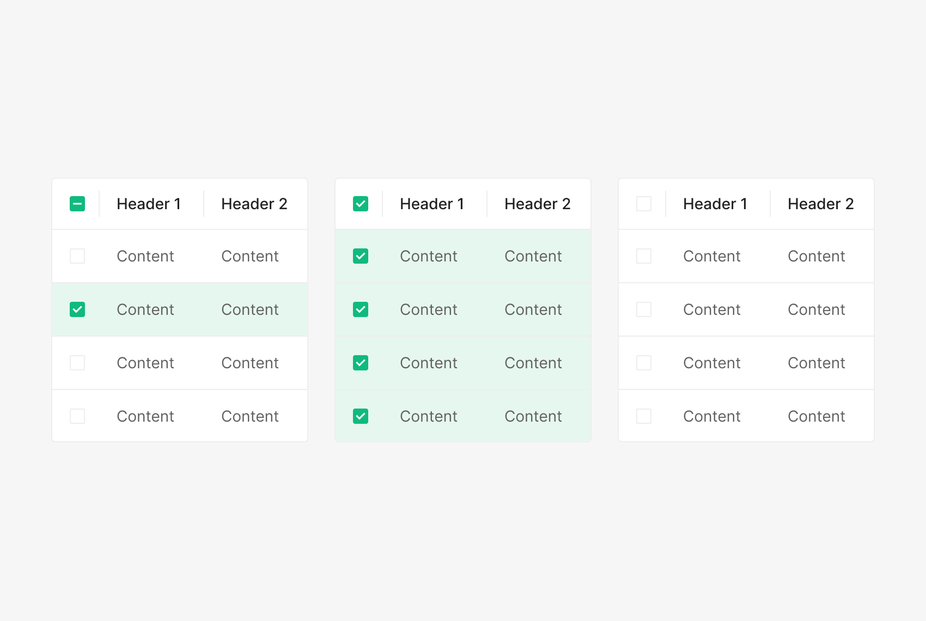Click the Header 1 column title in left table
Image resolution: width=926 pixels, height=621 pixels.
149,204
